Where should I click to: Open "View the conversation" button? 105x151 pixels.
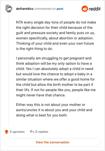coord(52,142)
